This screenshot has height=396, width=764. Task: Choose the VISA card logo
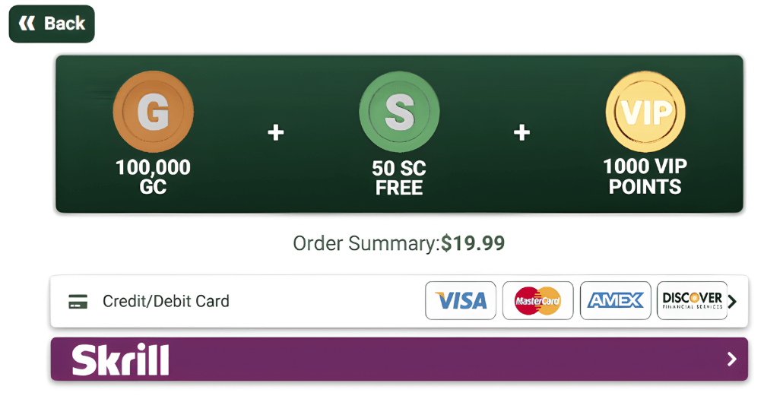coord(461,301)
